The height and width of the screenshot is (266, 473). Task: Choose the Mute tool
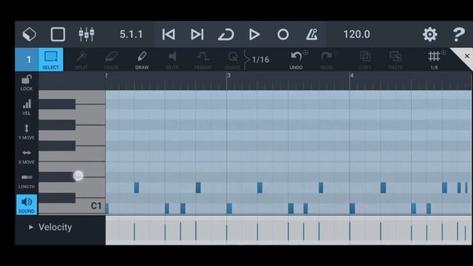point(172,61)
